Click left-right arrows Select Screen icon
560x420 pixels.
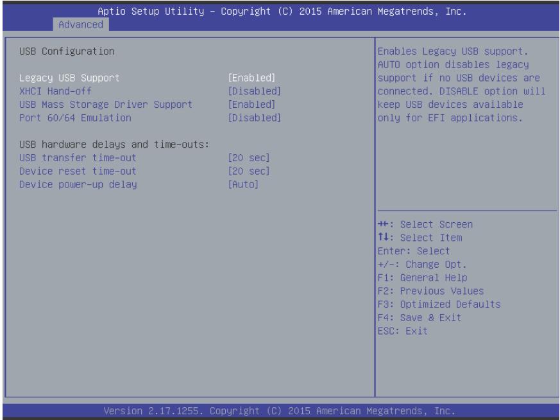(x=383, y=224)
